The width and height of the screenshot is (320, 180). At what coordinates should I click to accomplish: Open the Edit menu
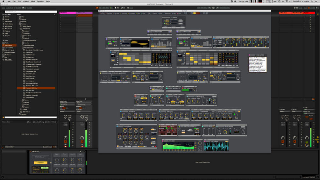19,1
